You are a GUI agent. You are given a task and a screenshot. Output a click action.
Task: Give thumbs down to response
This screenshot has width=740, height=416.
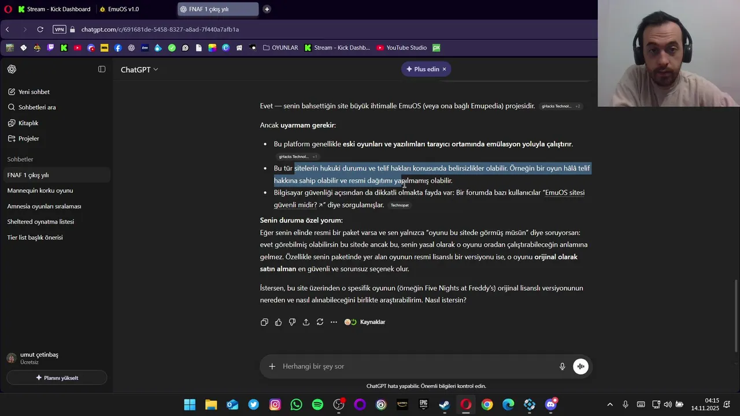pyautogui.click(x=292, y=322)
